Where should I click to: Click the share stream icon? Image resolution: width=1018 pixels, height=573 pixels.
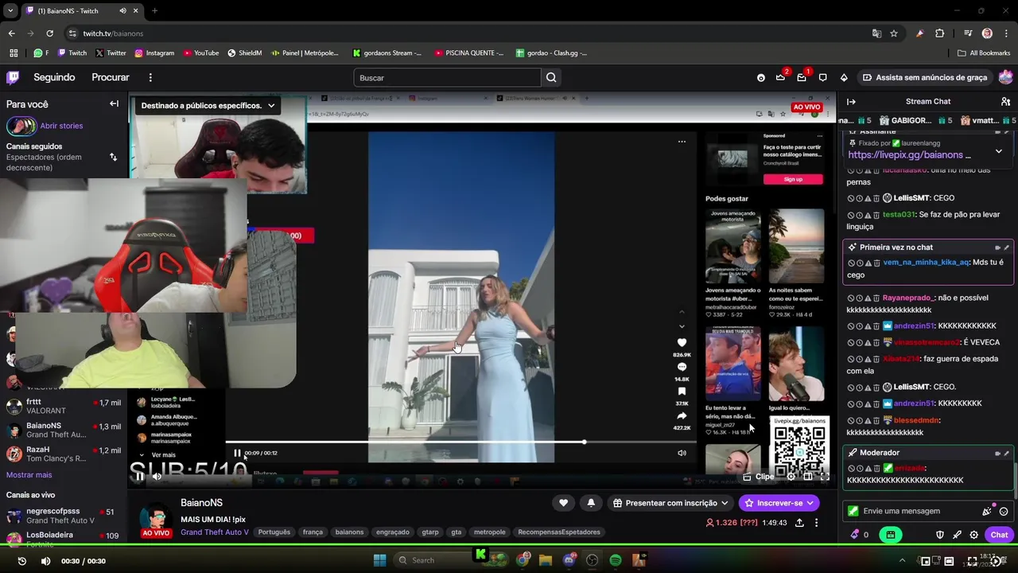[x=798, y=523]
